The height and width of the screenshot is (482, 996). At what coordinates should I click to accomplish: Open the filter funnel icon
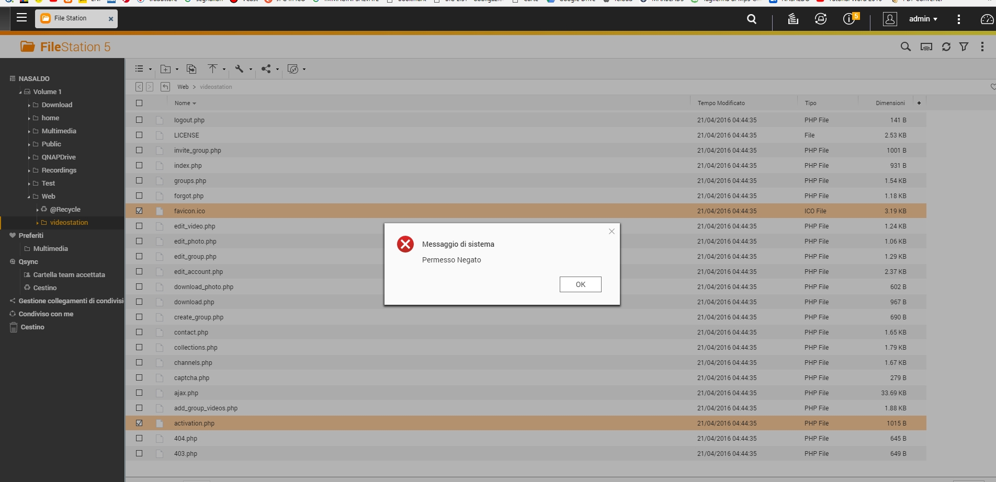click(964, 47)
